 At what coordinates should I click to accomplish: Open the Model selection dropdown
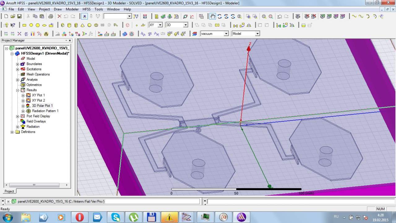coord(257,33)
